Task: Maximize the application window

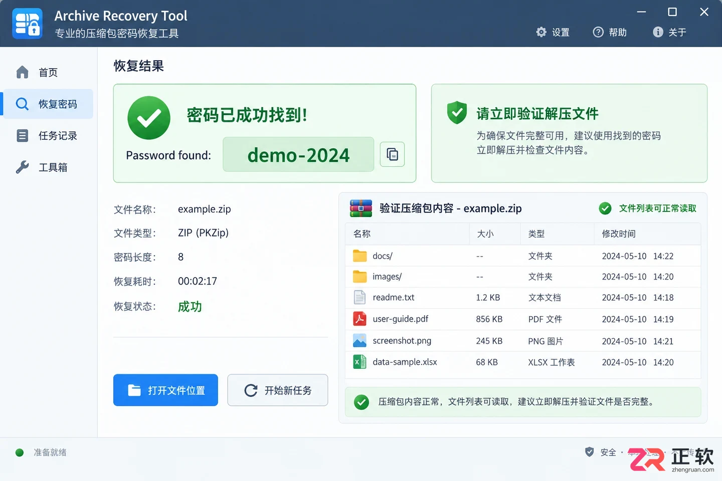Action: tap(672, 12)
